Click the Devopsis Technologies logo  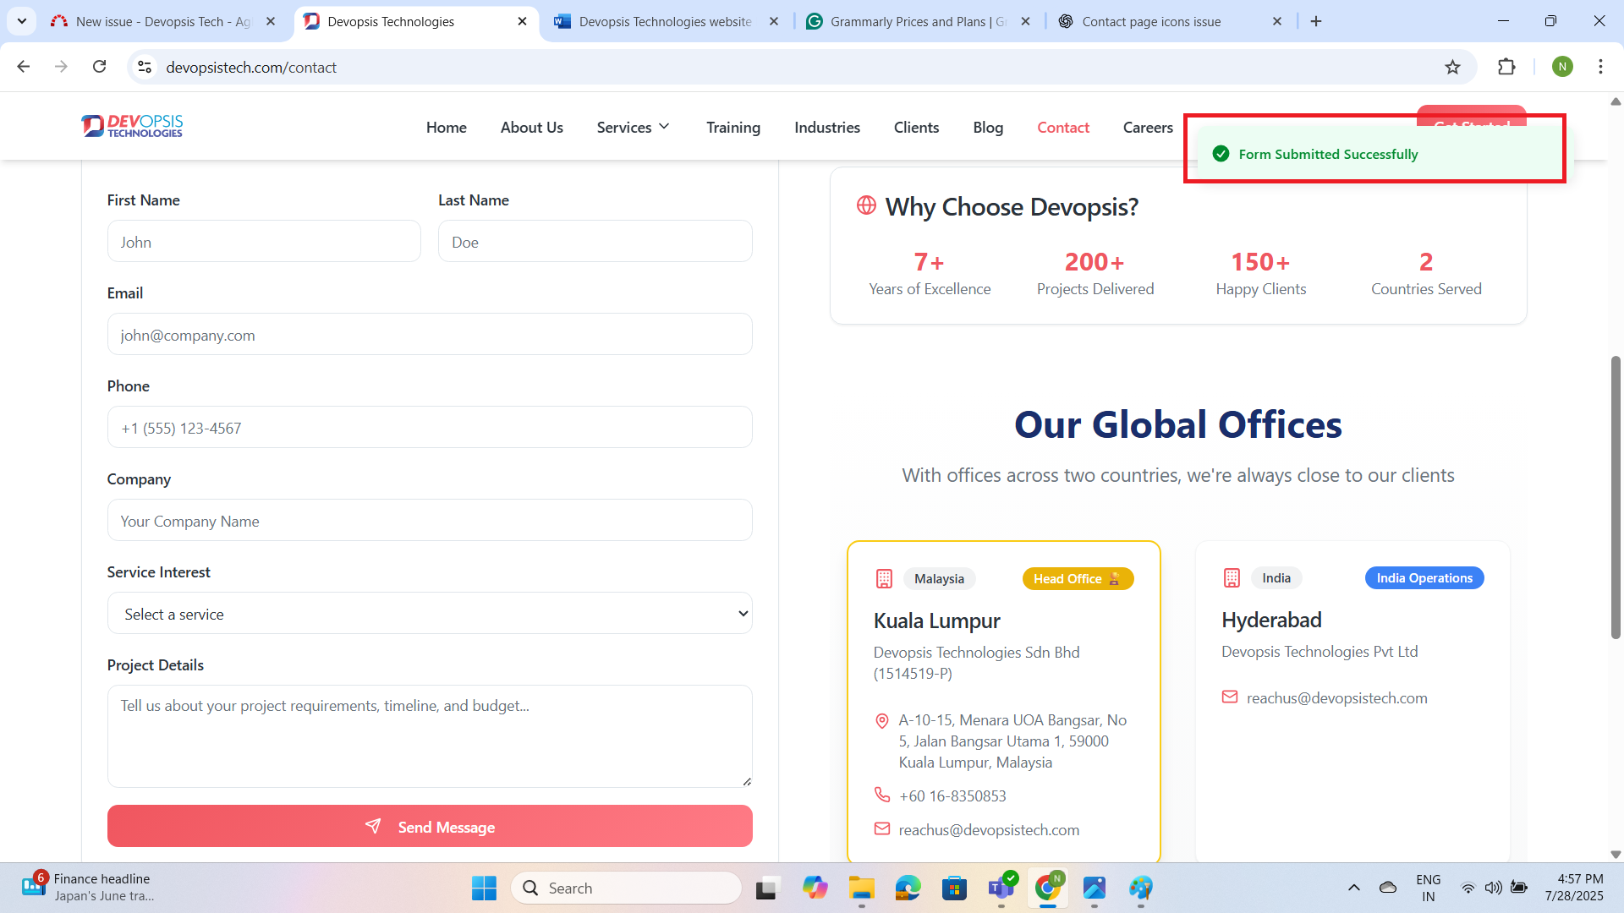coord(132,126)
